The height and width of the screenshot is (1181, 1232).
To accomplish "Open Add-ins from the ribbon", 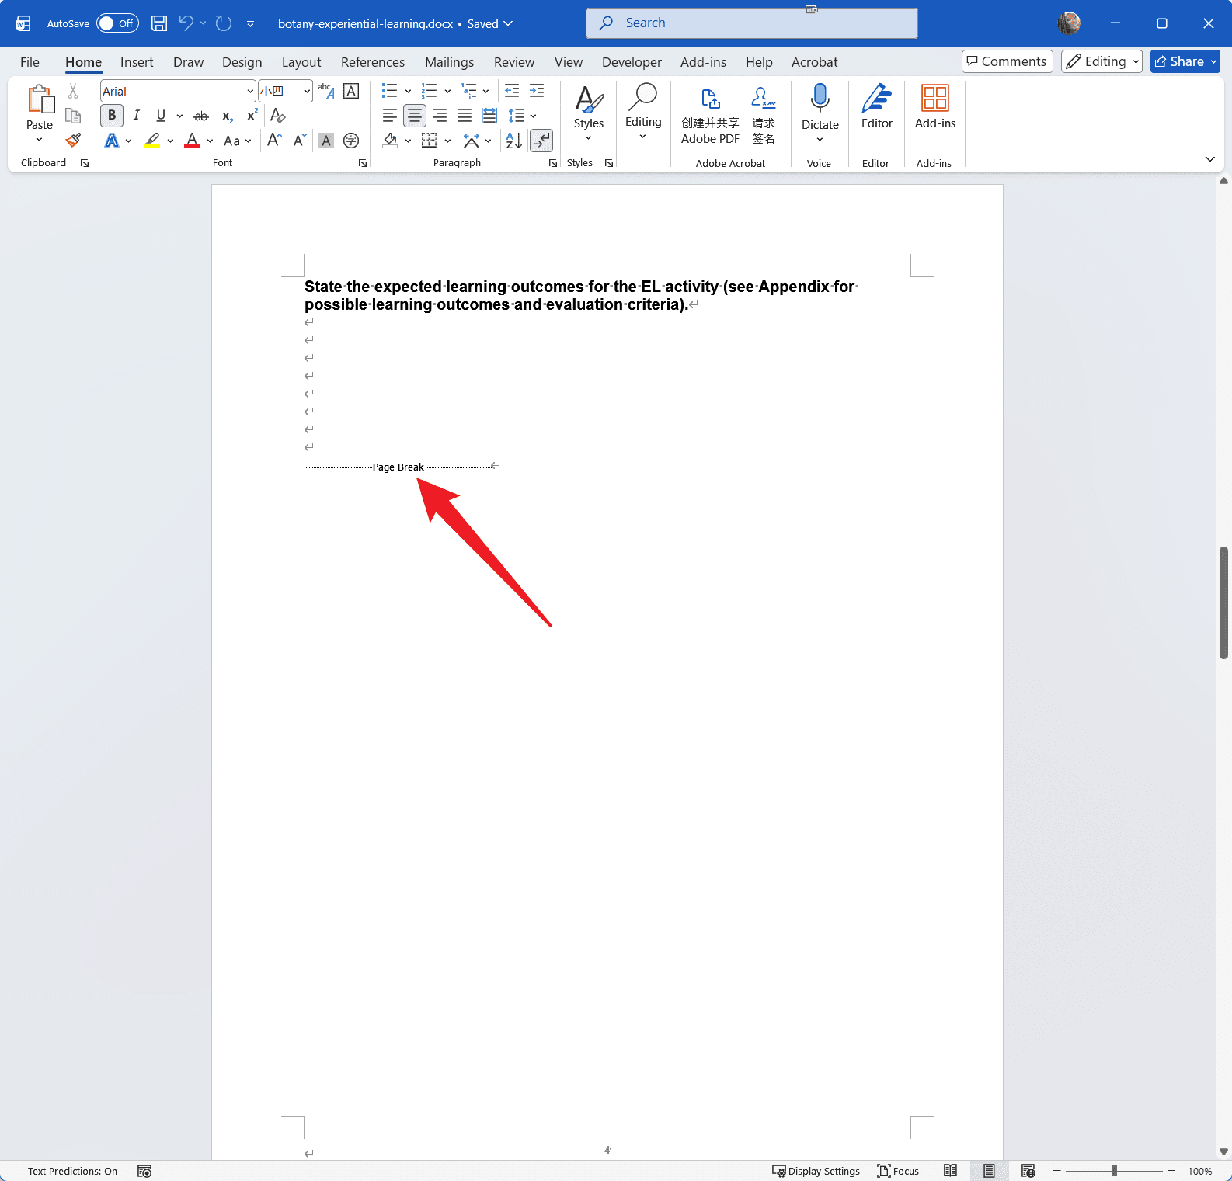I will pyautogui.click(x=935, y=106).
